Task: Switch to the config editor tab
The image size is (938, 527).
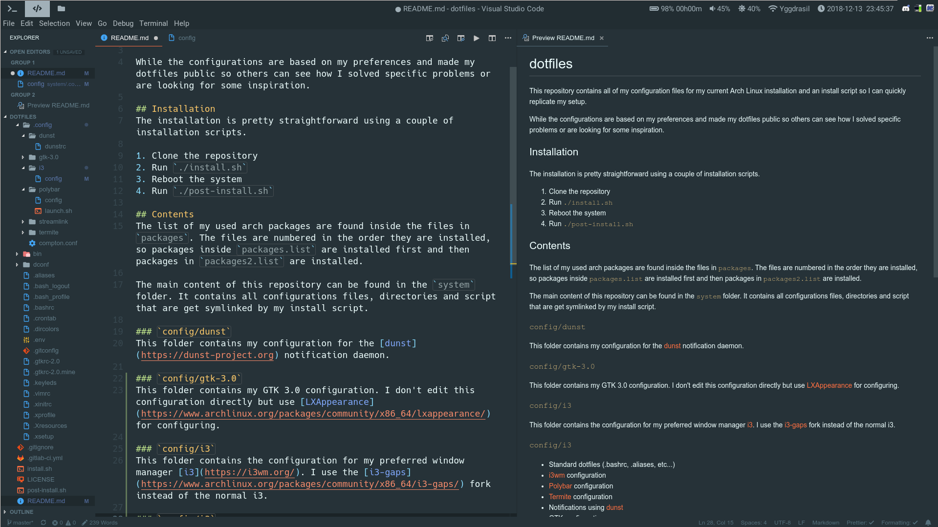Action: click(182, 38)
